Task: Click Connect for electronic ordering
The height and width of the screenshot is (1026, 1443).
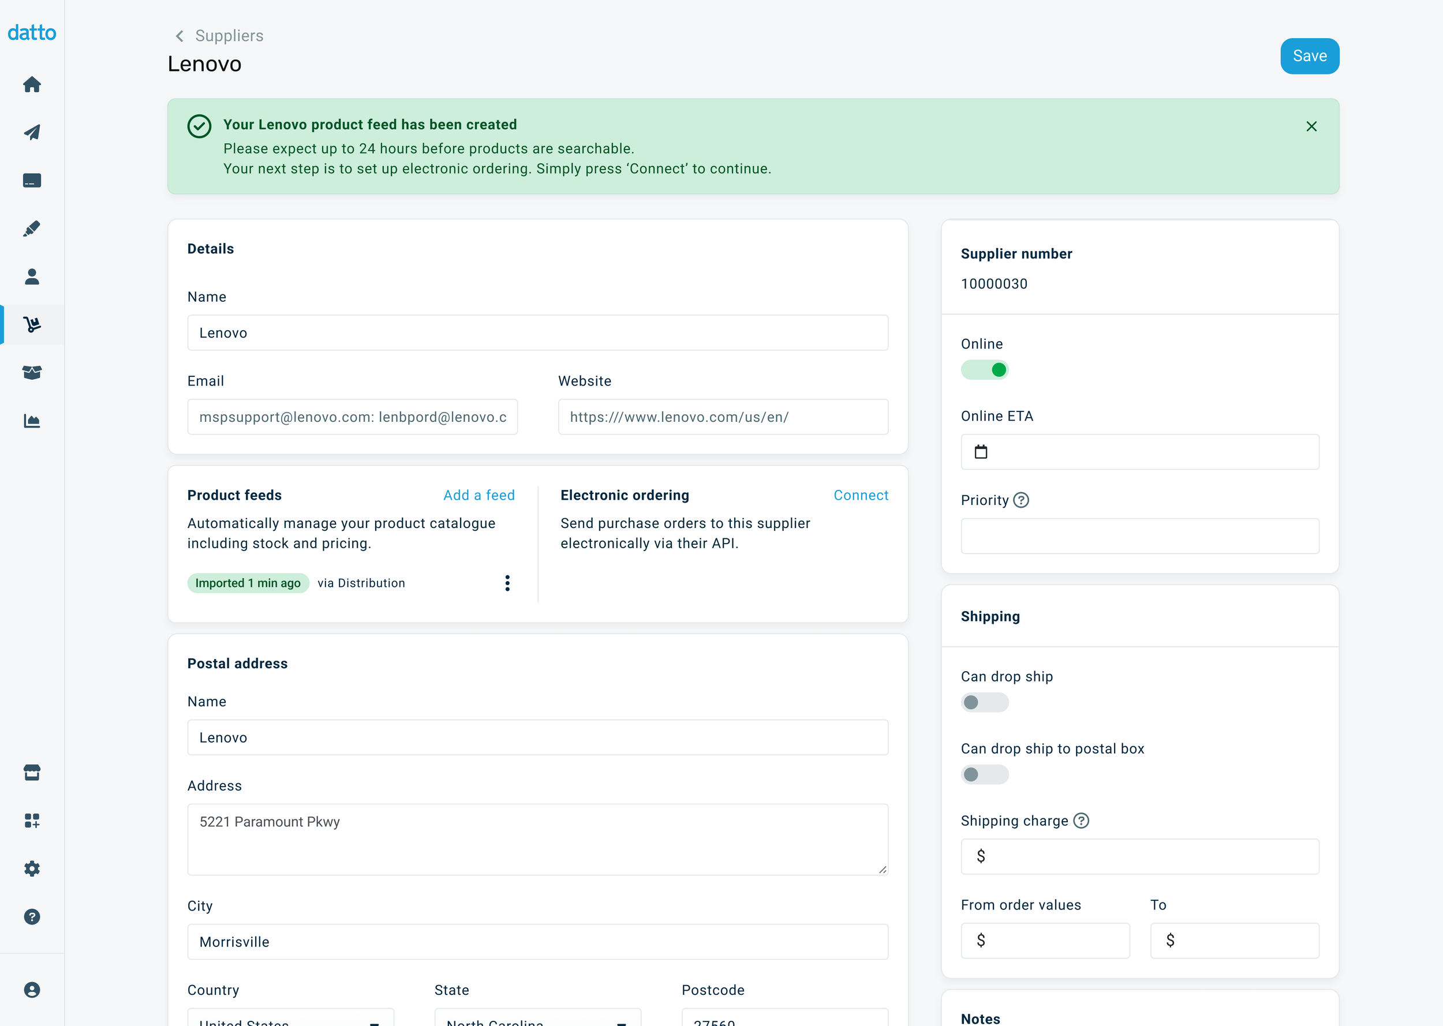Action: (861, 495)
